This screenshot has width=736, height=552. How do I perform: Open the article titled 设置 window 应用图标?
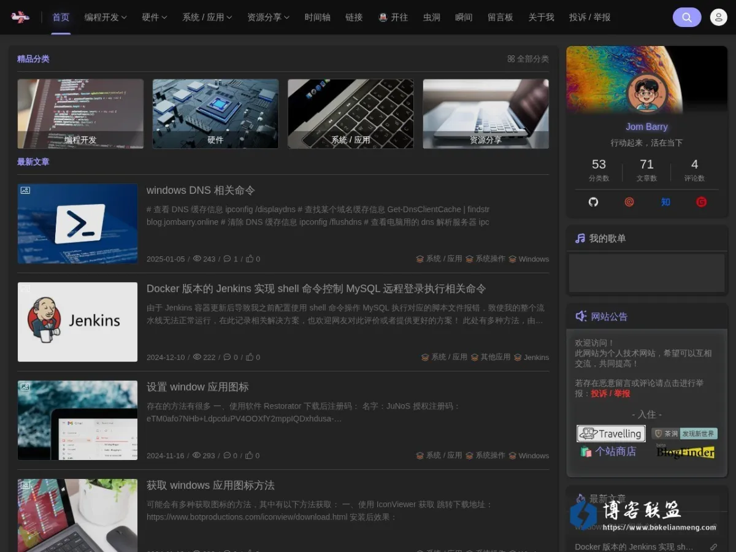point(197,387)
